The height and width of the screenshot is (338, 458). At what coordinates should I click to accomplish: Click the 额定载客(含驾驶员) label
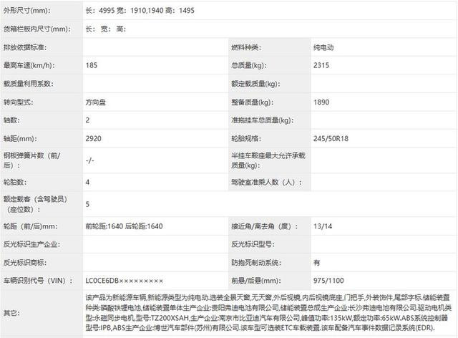click(x=35, y=204)
